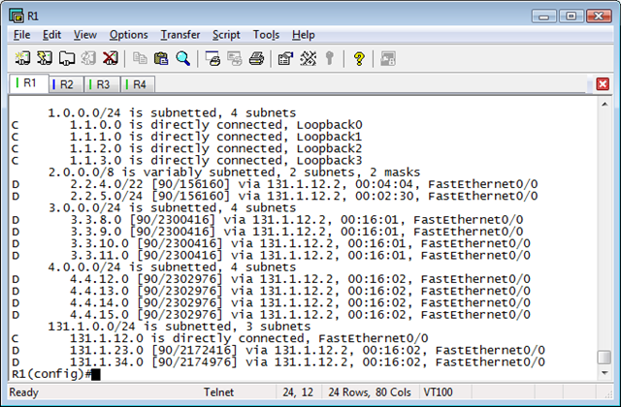The height and width of the screenshot is (407, 621).
Task: Click the Print Selection toolbar icon
Action: (x=235, y=58)
